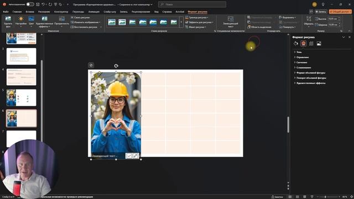Viewport: 354px width, 199px height.
Task: Approve alt text with checkmark button on picture
Action: [129, 156]
